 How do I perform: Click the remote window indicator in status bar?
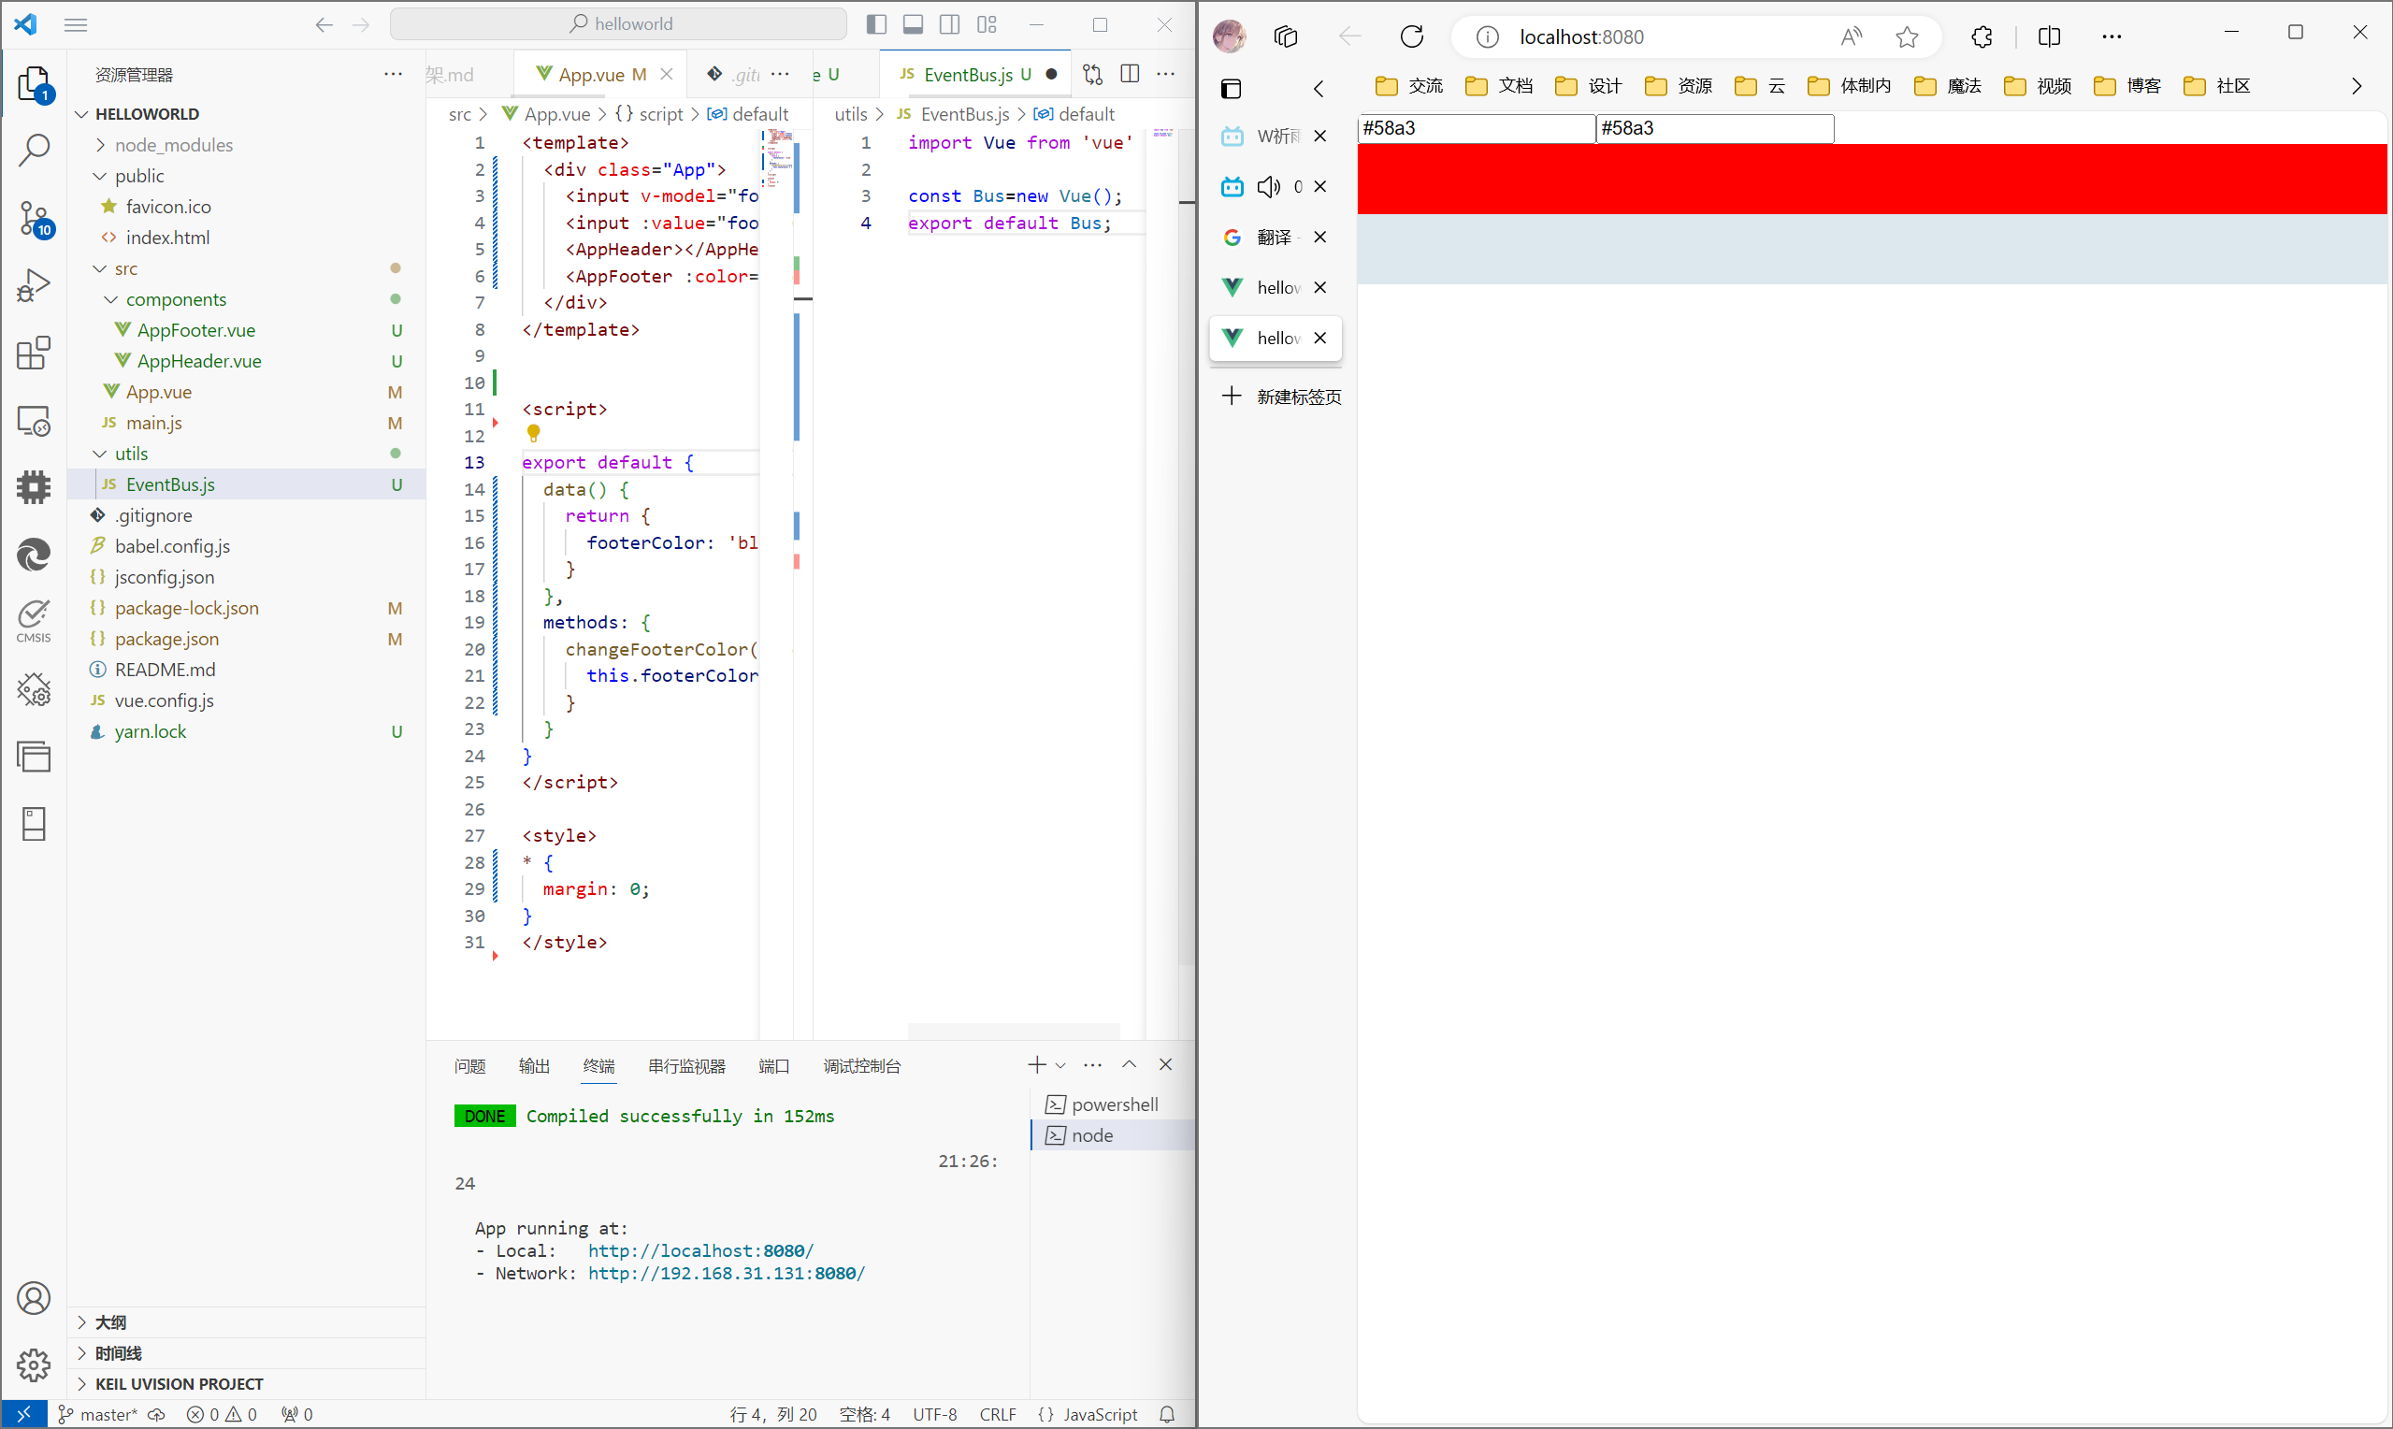[23, 1414]
